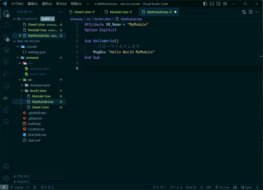Open the chat icon in activity bar
The image size is (263, 190).
pos(6,122)
